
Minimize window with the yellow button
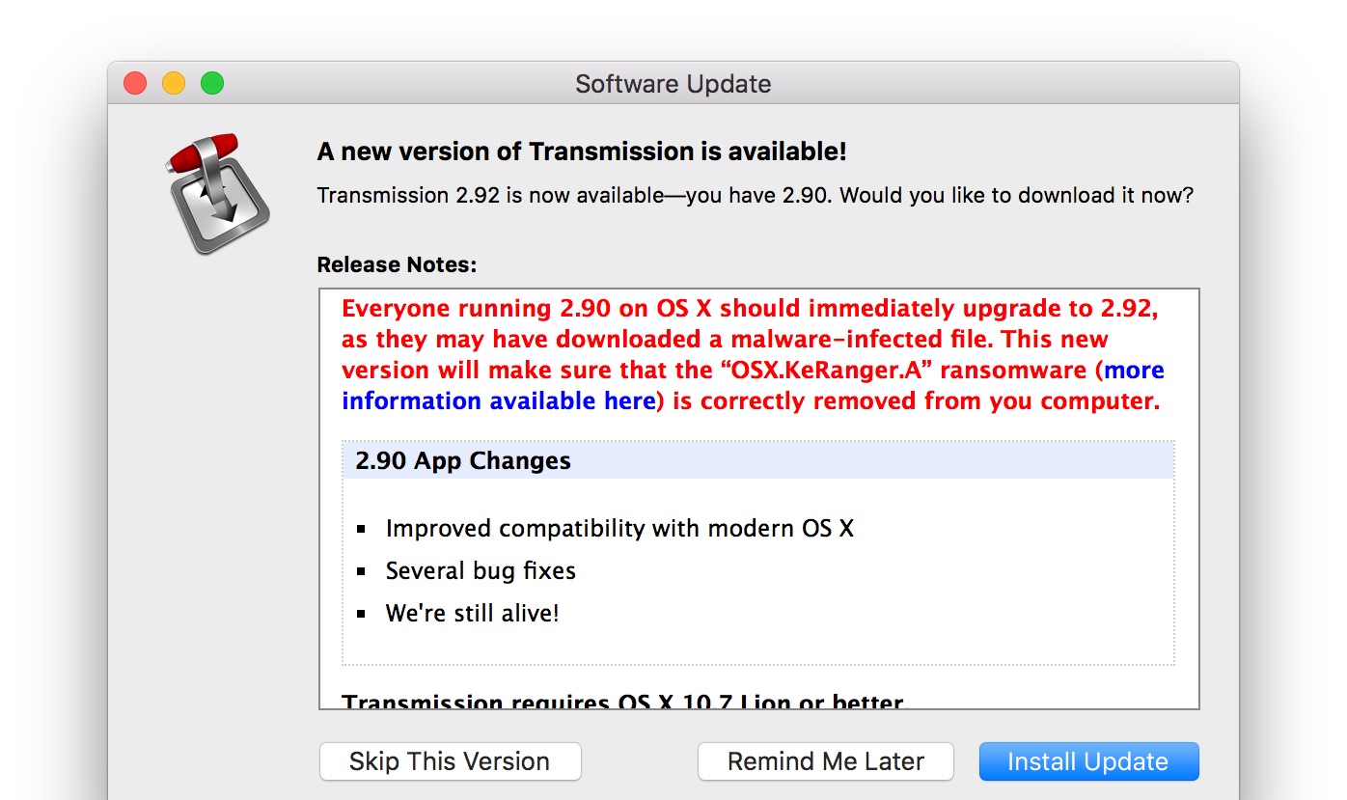click(x=174, y=84)
